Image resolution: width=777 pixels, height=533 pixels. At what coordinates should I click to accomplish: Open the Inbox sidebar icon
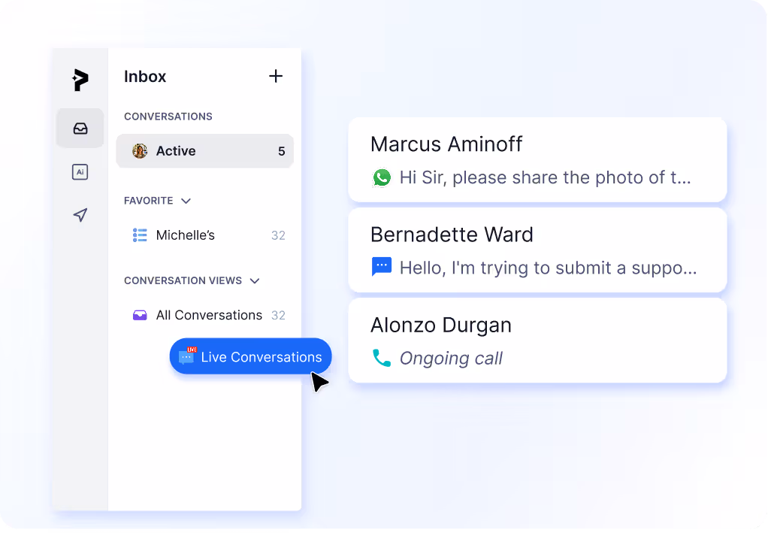pyautogui.click(x=80, y=129)
